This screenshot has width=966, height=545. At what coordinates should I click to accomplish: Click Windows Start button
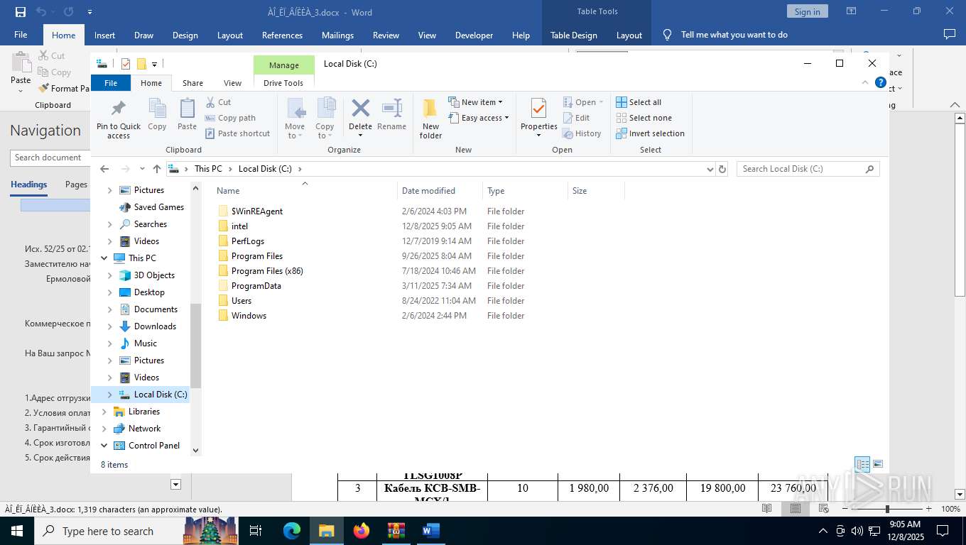(16, 531)
